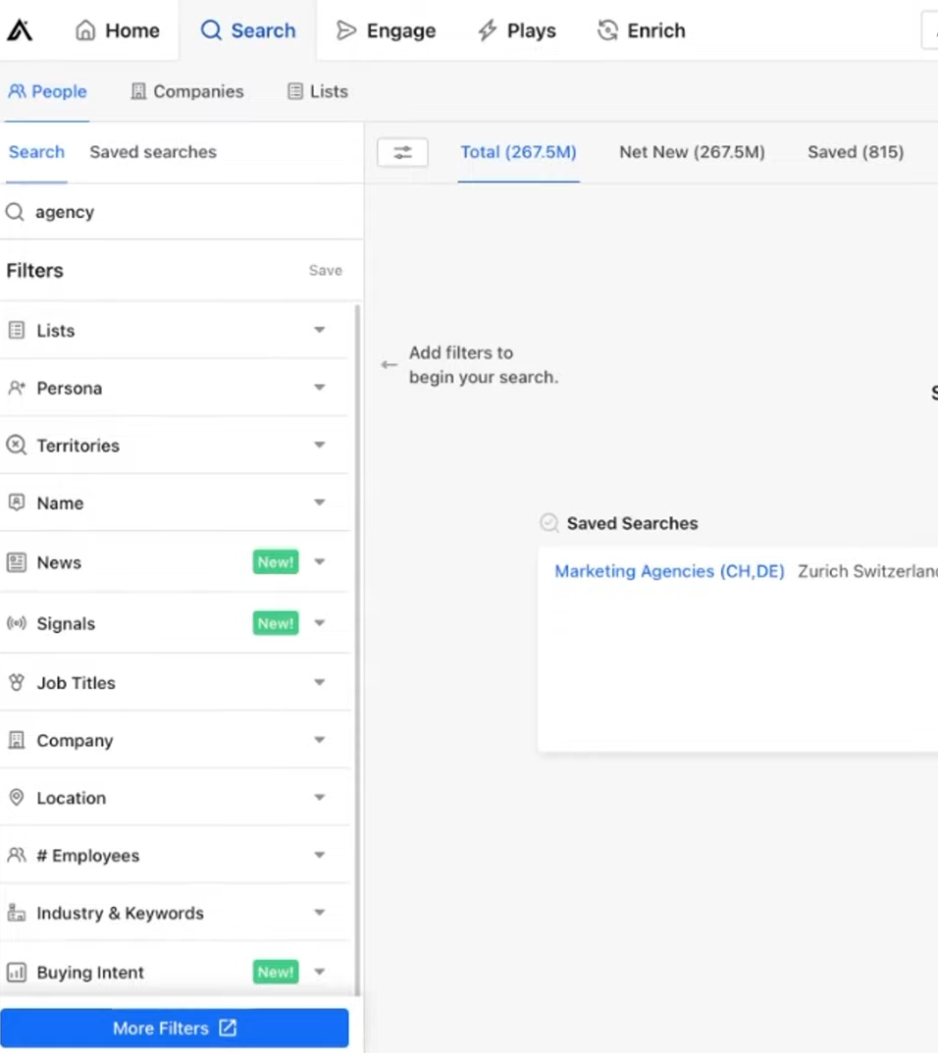Expand the Signals filter arrow

[320, 623]
